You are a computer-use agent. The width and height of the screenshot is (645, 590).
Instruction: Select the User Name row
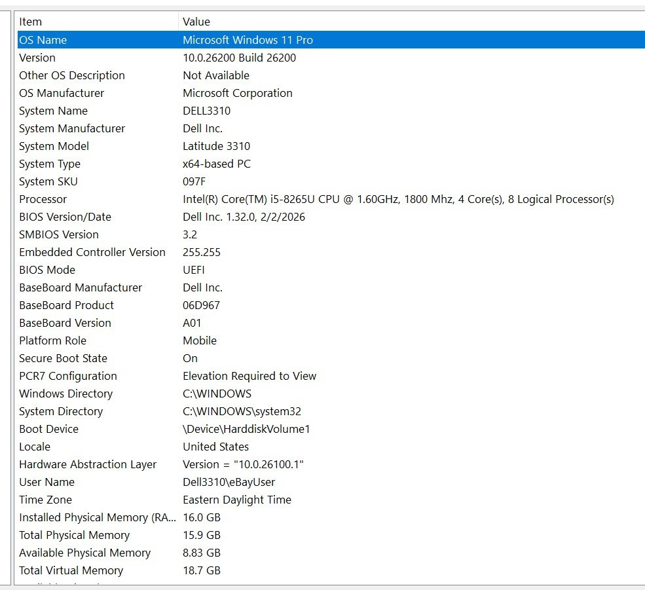(x=331, y=482)
